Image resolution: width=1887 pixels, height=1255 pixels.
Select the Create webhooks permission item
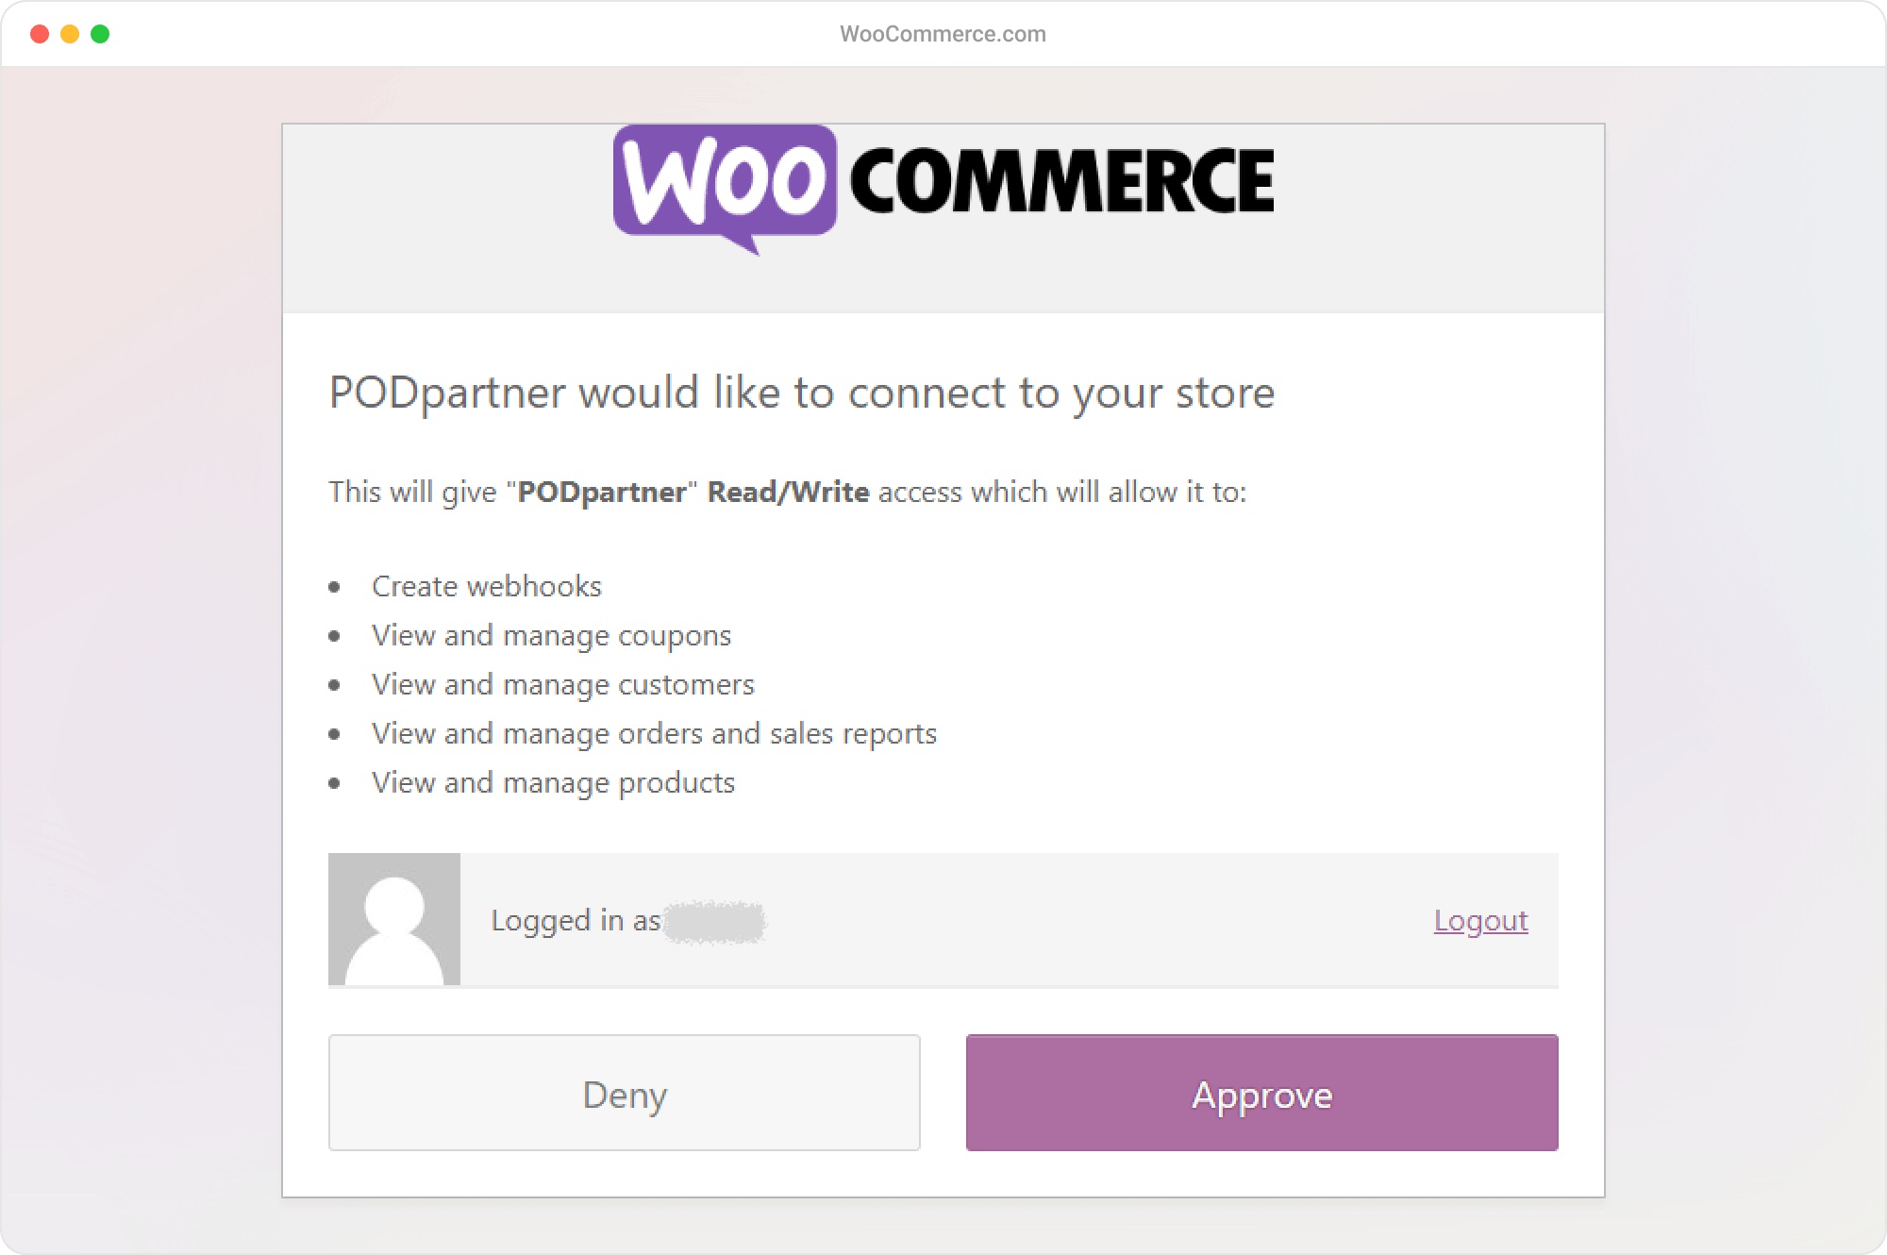(486, 586)
